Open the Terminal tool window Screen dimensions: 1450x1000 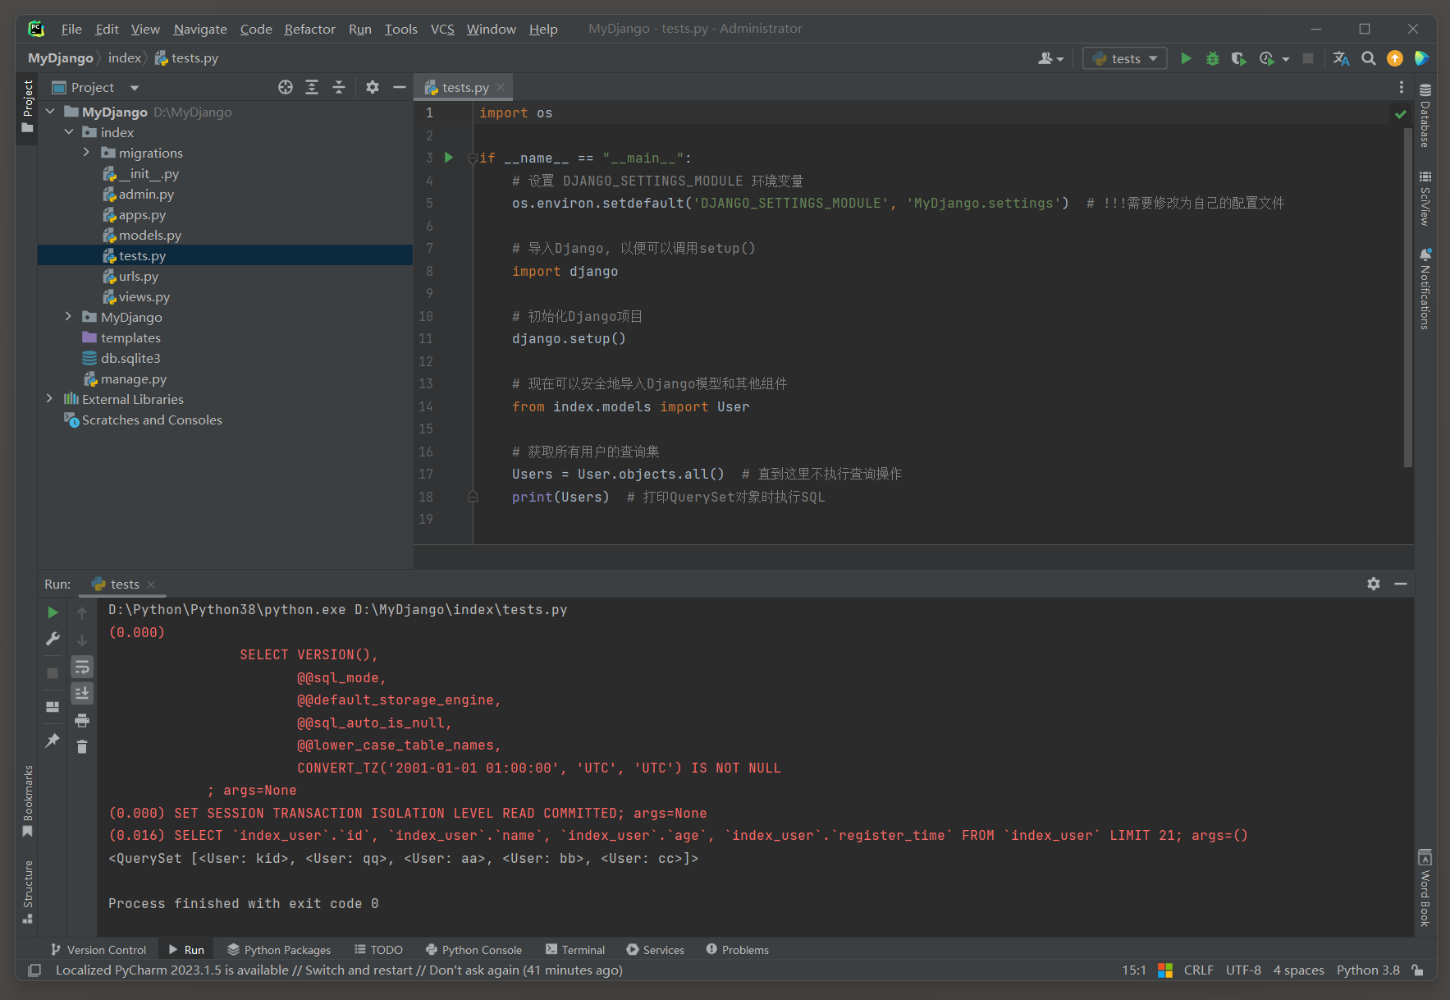[575, 950]
